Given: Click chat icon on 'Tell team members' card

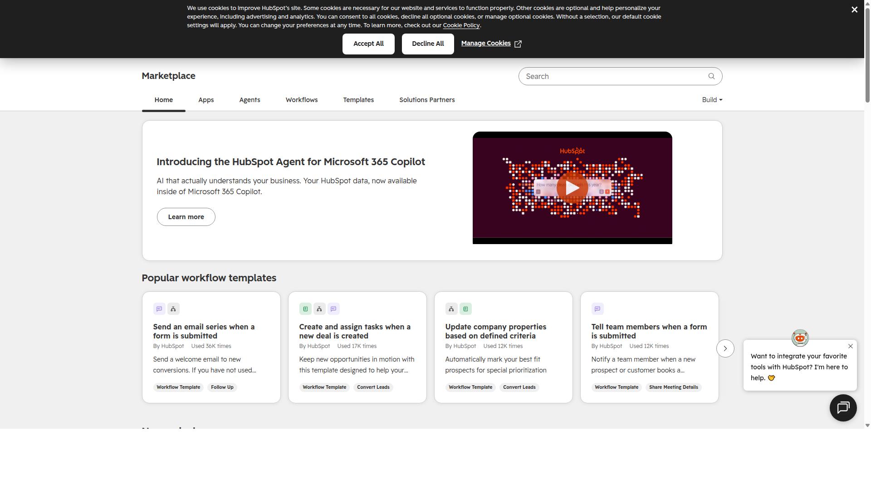Looking at the screenshot, I should [x=597, y=309].
